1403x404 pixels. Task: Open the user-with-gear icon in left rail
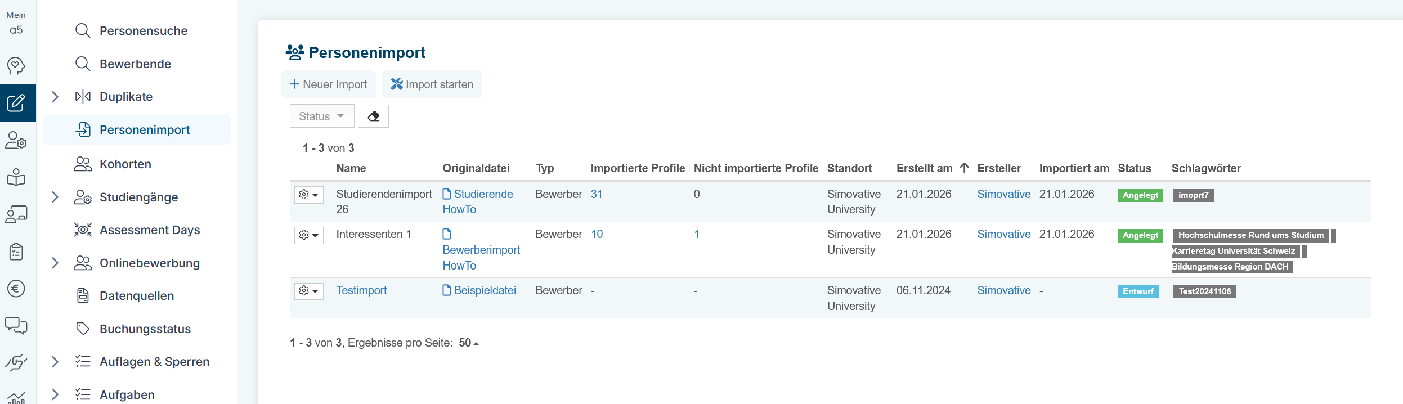click(x=16, y=140)
